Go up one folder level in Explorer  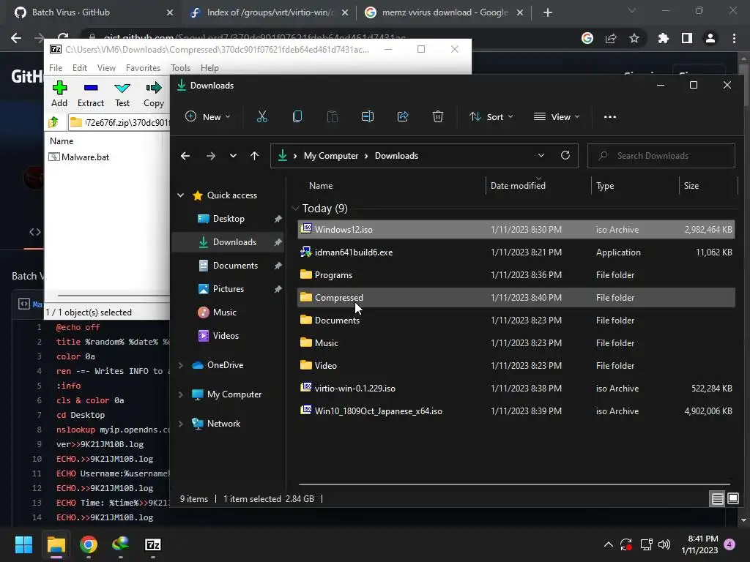254,156
